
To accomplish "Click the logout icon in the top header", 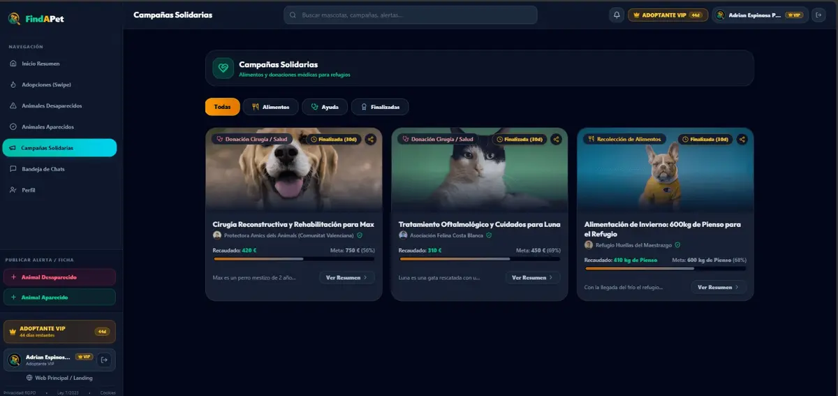I will (819, 15).
